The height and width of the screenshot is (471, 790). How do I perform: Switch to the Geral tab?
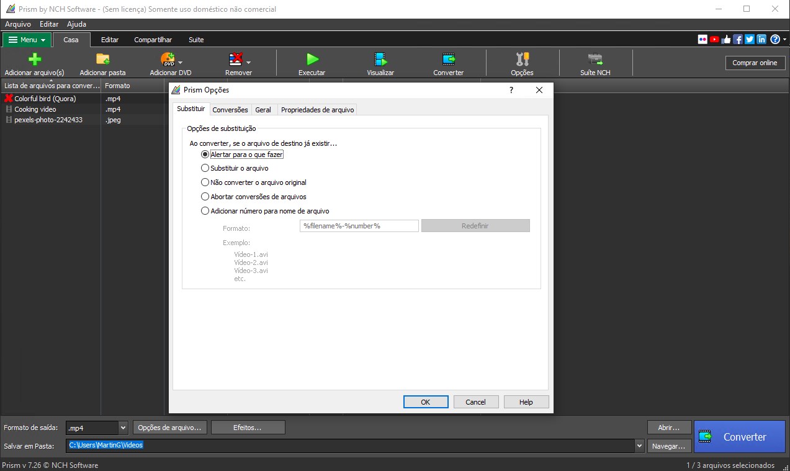[x=263, y=110]
